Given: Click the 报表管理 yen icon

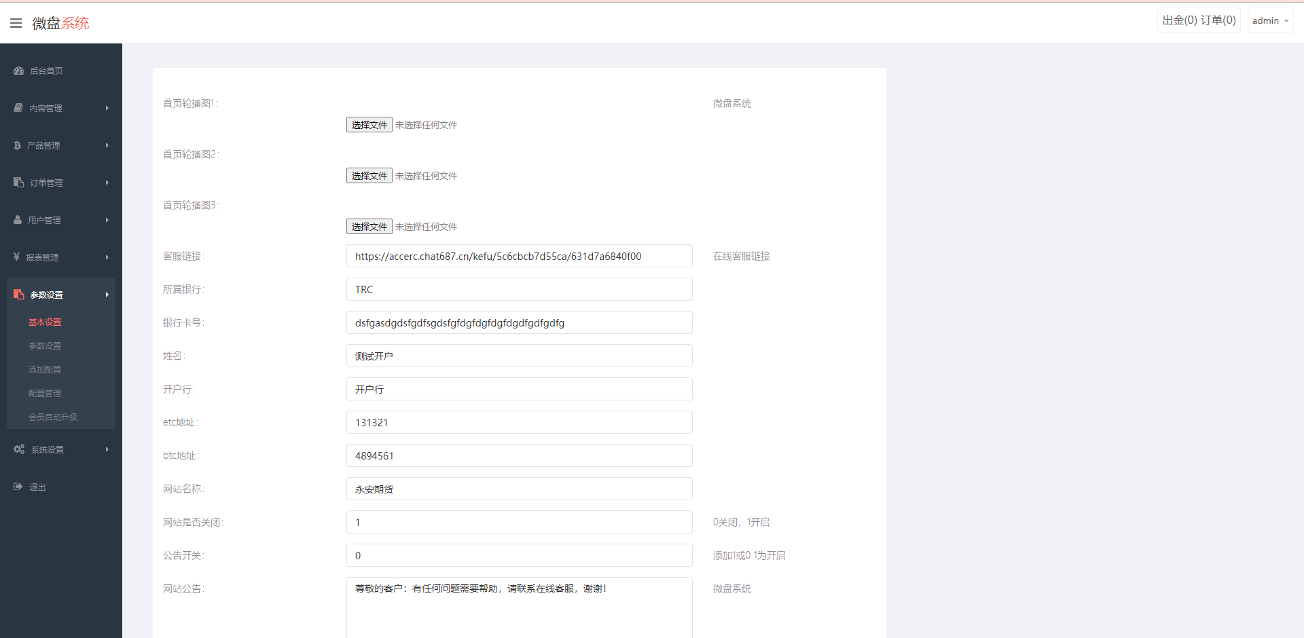Looking at the screenshot, I should point(17,257).
